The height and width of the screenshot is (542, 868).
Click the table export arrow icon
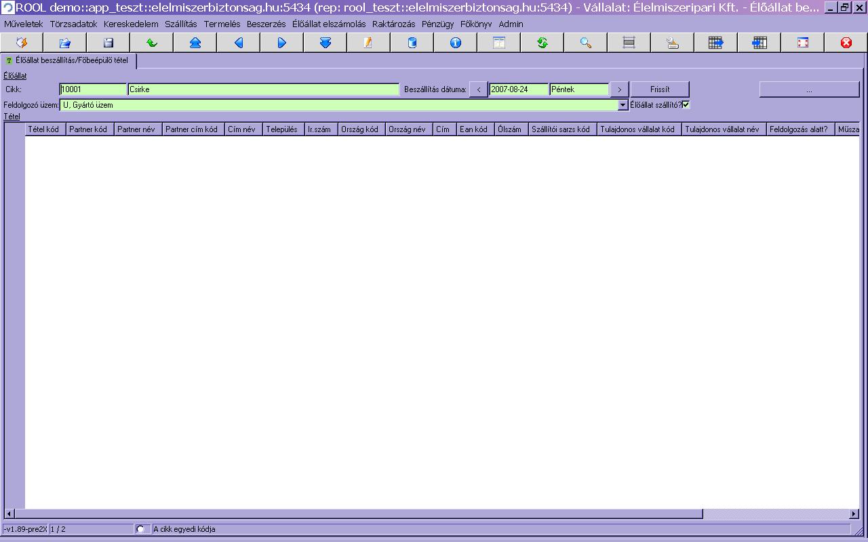(x=716, y=43)
